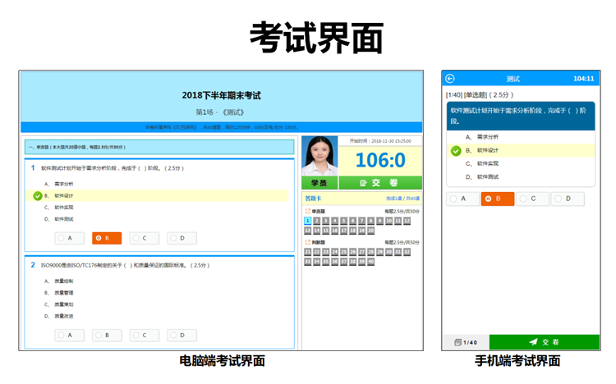This screenshot has height=384, width=616.
Task: Click the student photo thumbnail
Action: coord(319,156)
